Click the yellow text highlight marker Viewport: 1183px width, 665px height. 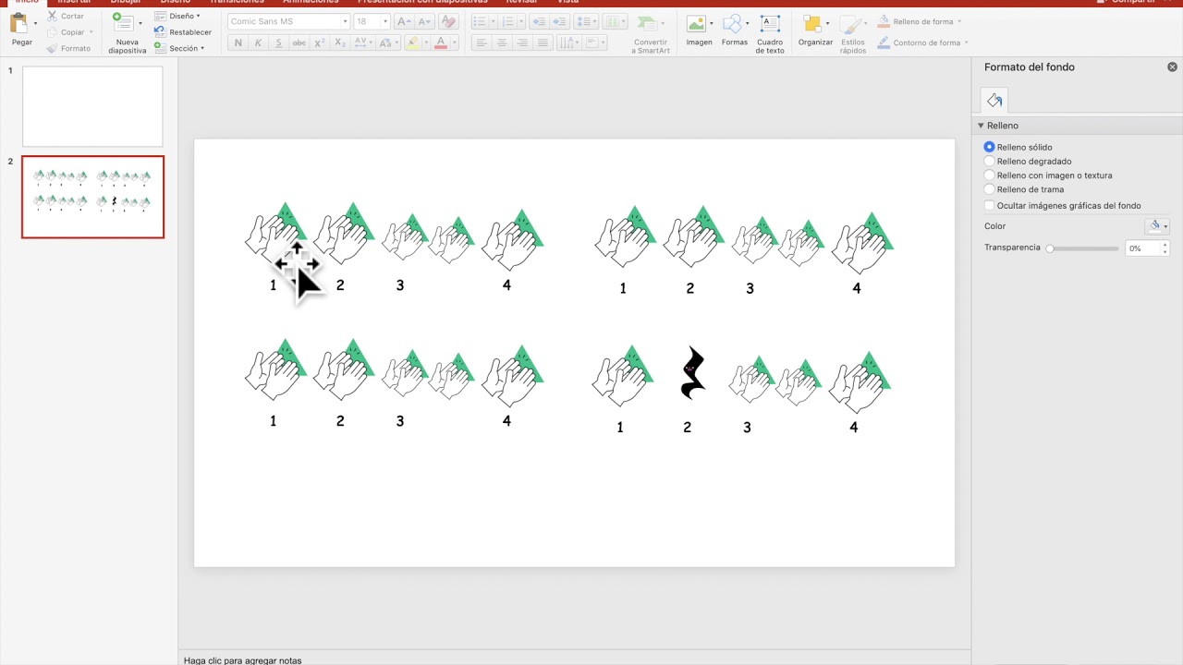coord(411,42)
